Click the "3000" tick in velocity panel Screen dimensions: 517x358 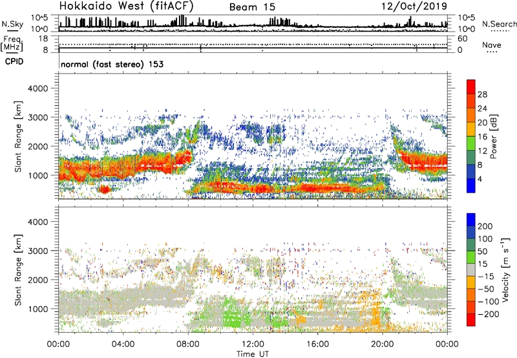click(x=37, y=251)
